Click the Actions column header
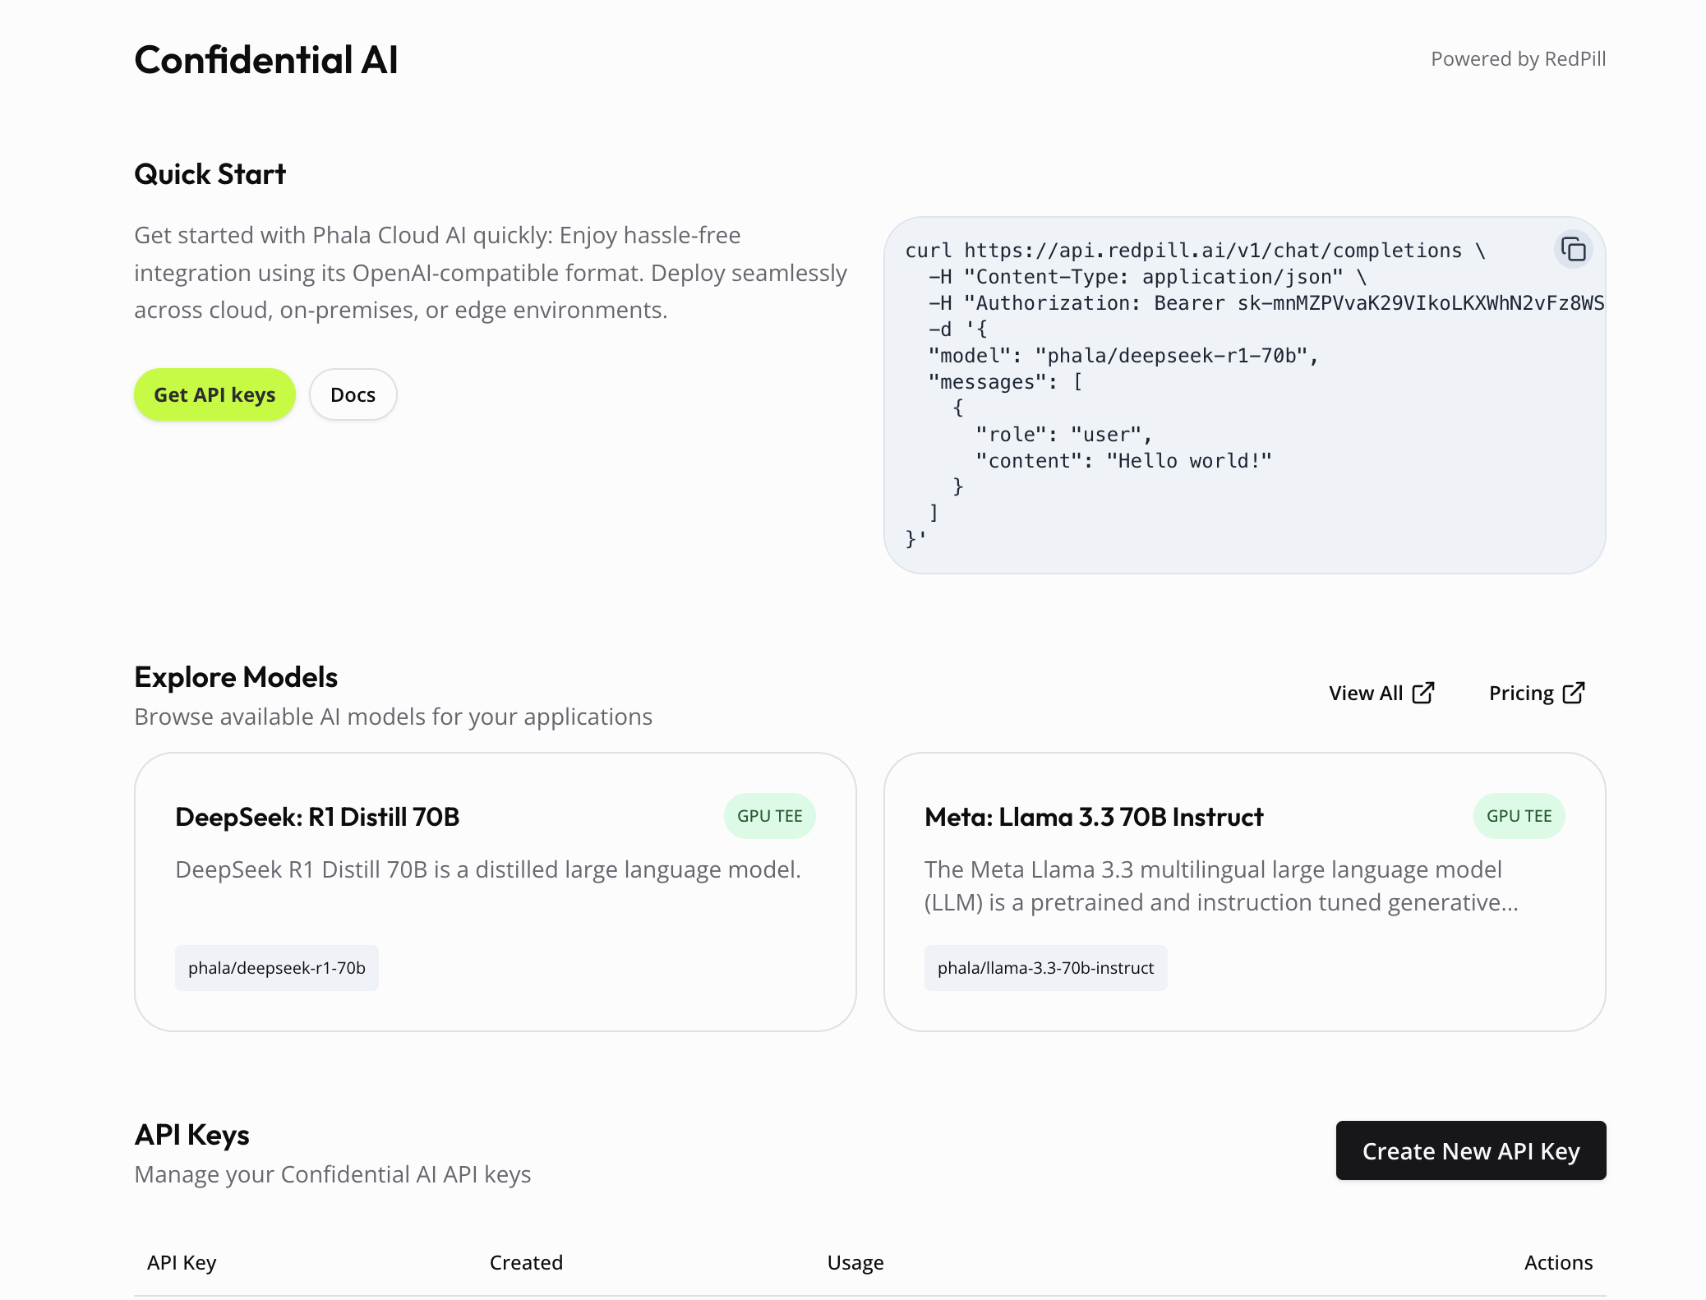Screen dimensions: 1706x1300 (1558, 1262)
